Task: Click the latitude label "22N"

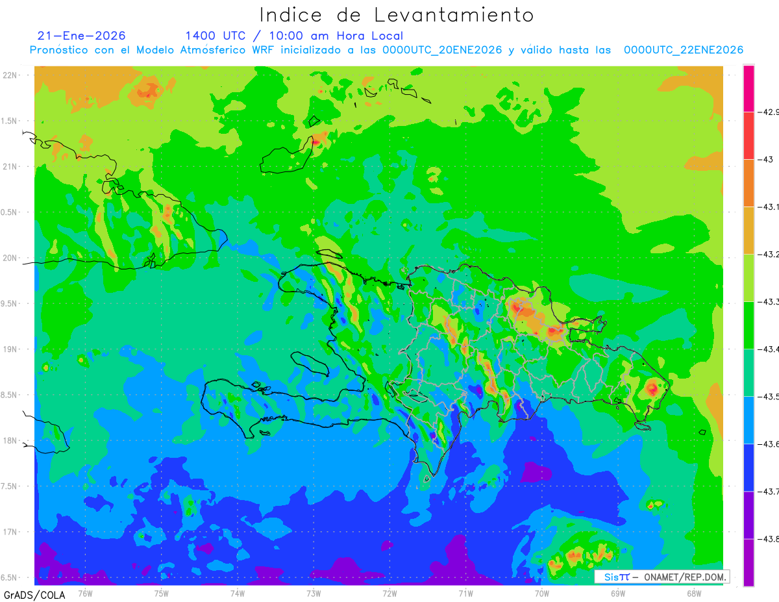Action: [x=9, y=75]
